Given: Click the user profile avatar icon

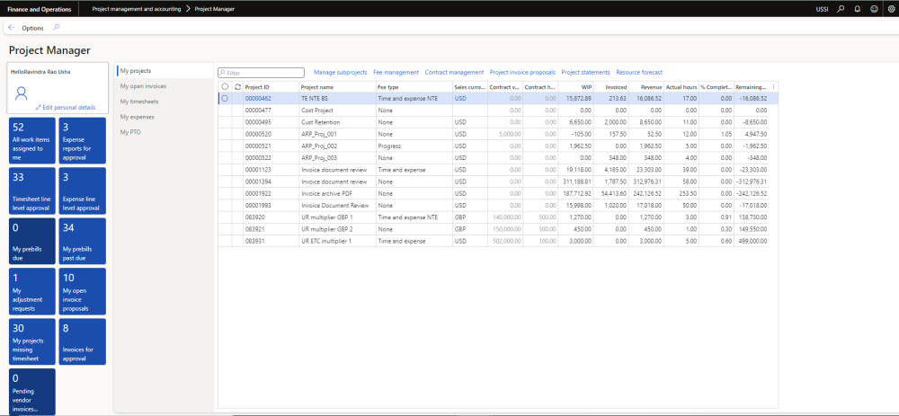Looking at the screenshot, I should coord(22,92).
